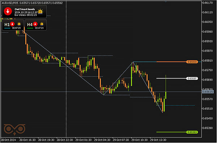Click the 28 Oct 22:30 time axis label
Viewport: 217px width, 143px height.
[65, 140]
